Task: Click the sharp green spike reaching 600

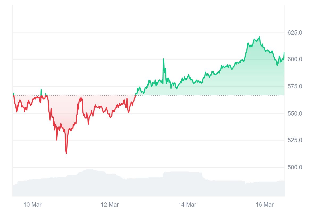Action: pyautogui.click(x=163, y=59)
